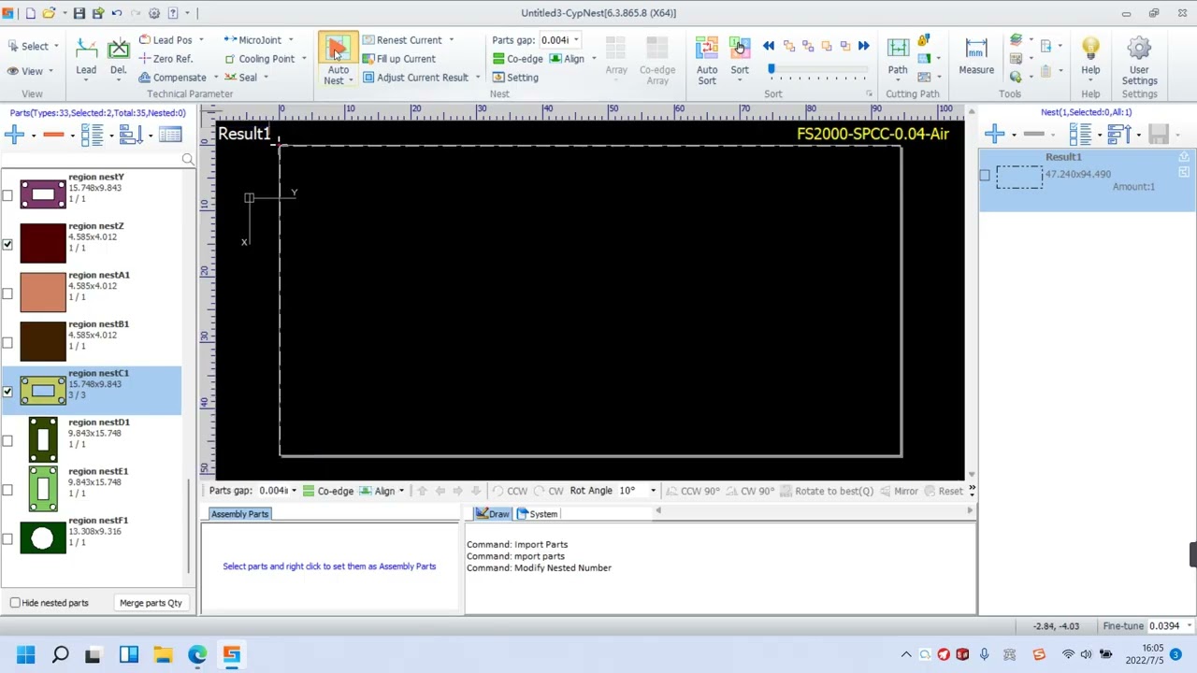Click the Lead tool icon
Screen dimensions: 1197x673
(x=86, y=50)
